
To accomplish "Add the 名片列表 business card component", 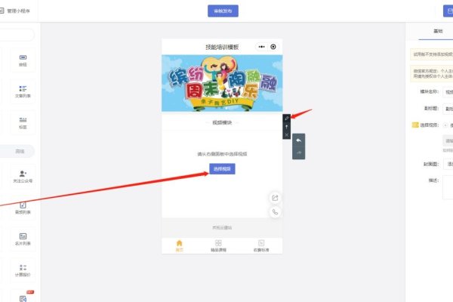I will [x=23, y=239].
